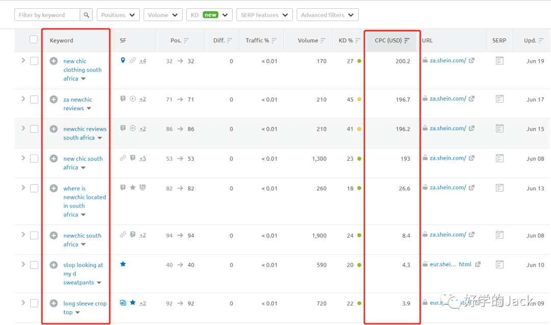The width and height of the screenshot is (551, 325).
Task: Expand the 'newchic south africa' row chevron
Action: coord(23,235)
